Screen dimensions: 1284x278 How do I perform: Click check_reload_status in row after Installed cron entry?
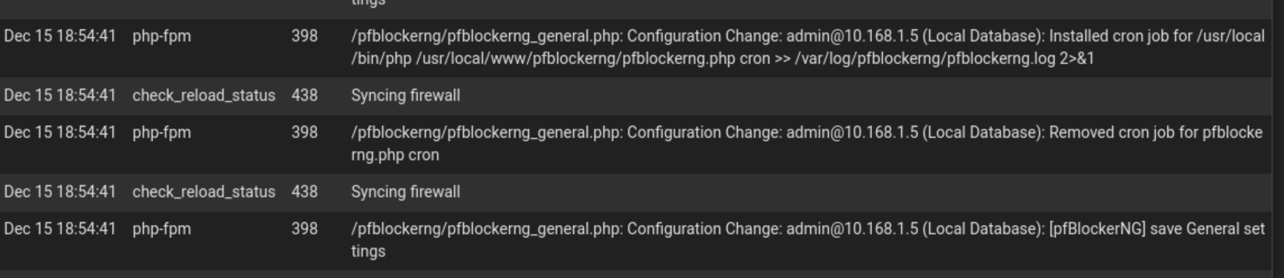tap(204, 96)
